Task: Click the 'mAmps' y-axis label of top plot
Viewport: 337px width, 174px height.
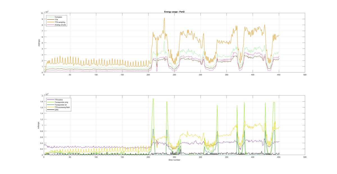Action: point(40,43)
